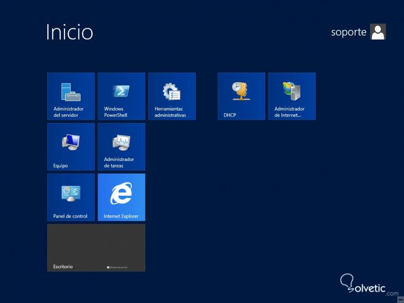Open the Equipo computer tile
The image size is (404, 303).
click(71, 146)
